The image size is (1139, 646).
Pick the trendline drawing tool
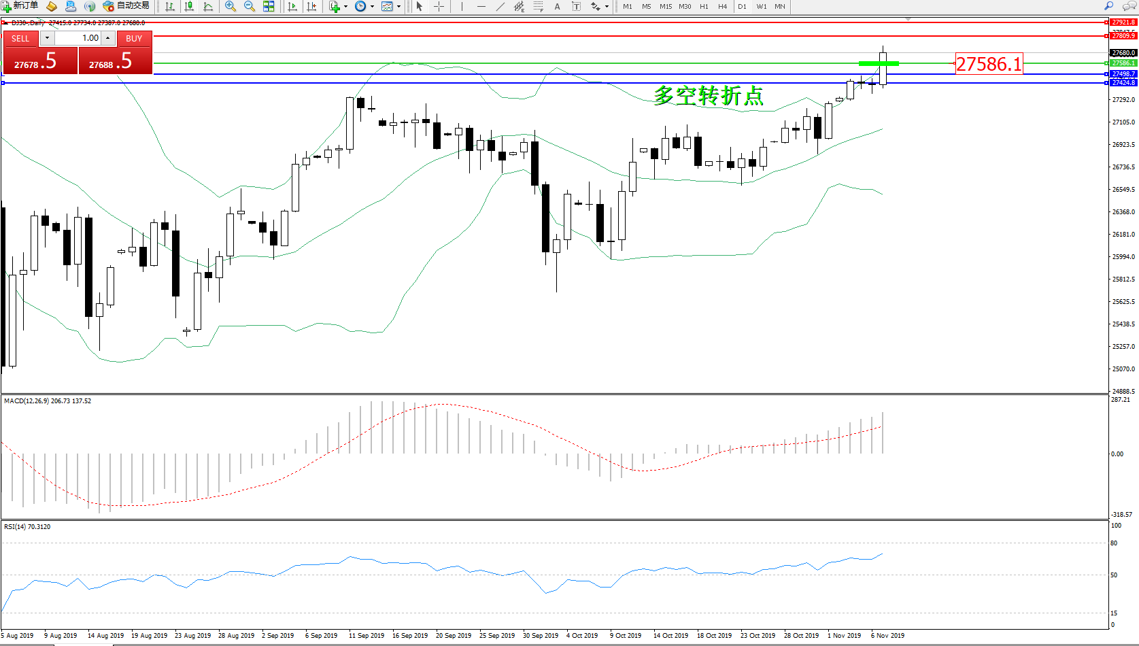pyautogui.click(x=500, y=6)
